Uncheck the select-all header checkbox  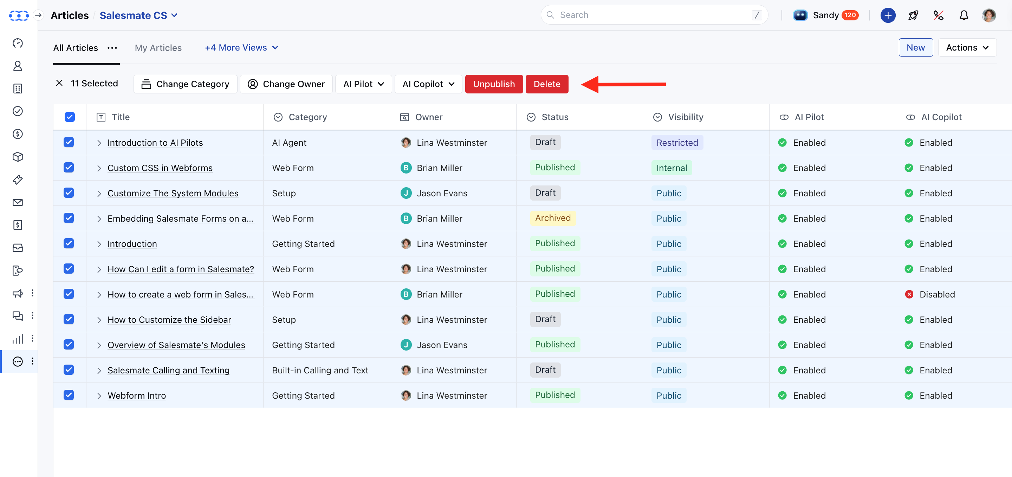tap(70, 117)
